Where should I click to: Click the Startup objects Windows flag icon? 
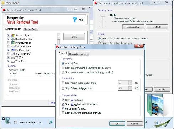click(x=13, y=35)
